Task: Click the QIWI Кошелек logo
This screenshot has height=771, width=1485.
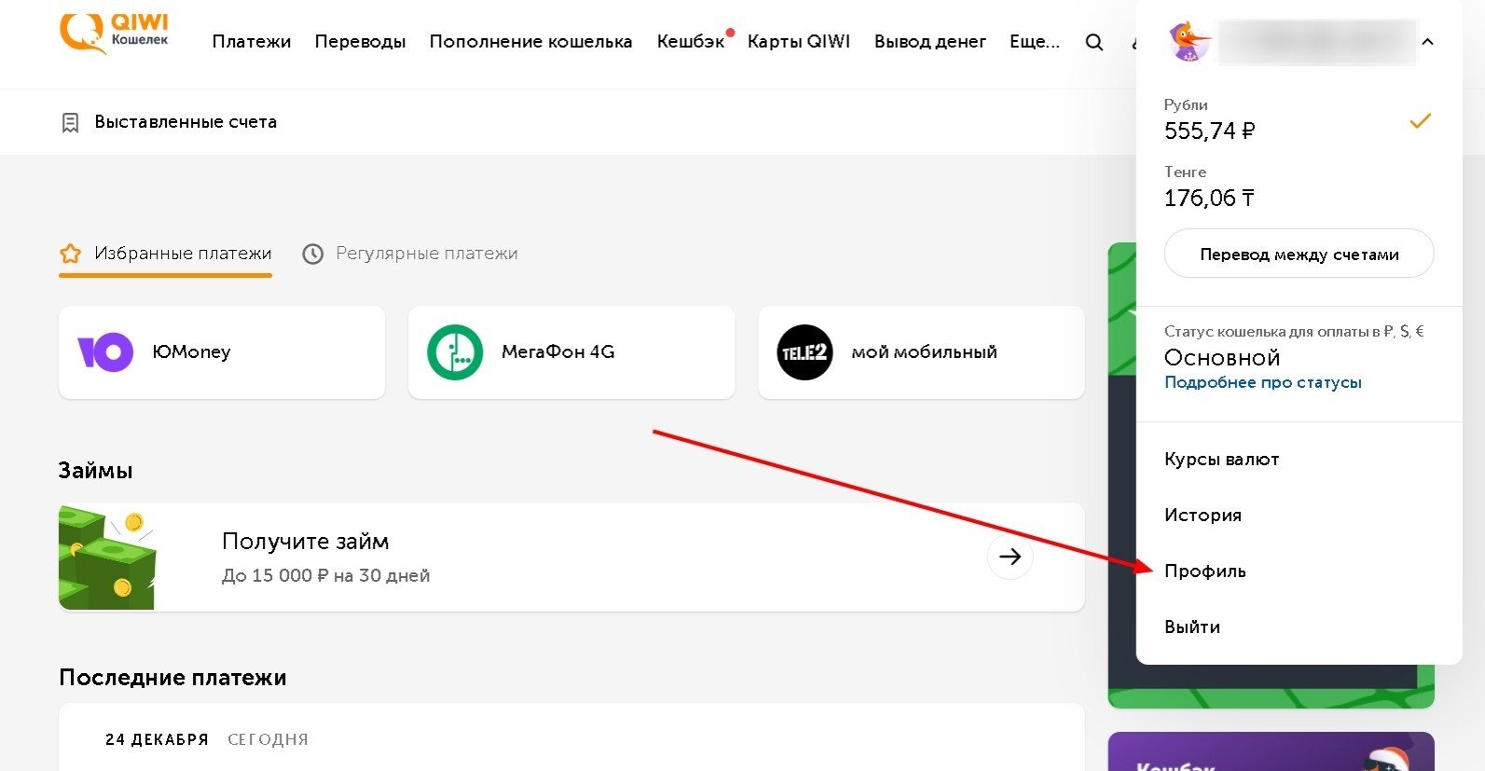Action: tap(114, 34)
